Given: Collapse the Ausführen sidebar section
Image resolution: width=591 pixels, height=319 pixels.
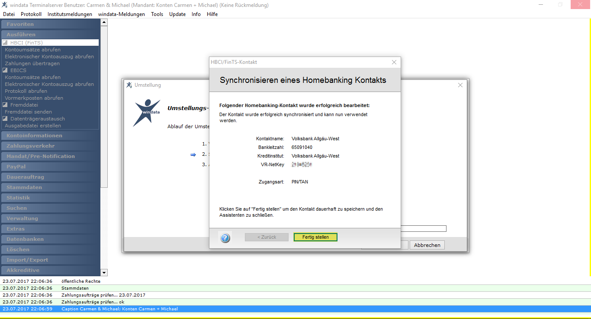Looking at the screenshot, I should coord(50,35).
